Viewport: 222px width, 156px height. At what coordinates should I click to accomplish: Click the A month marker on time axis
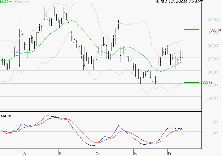coord(25,154)
